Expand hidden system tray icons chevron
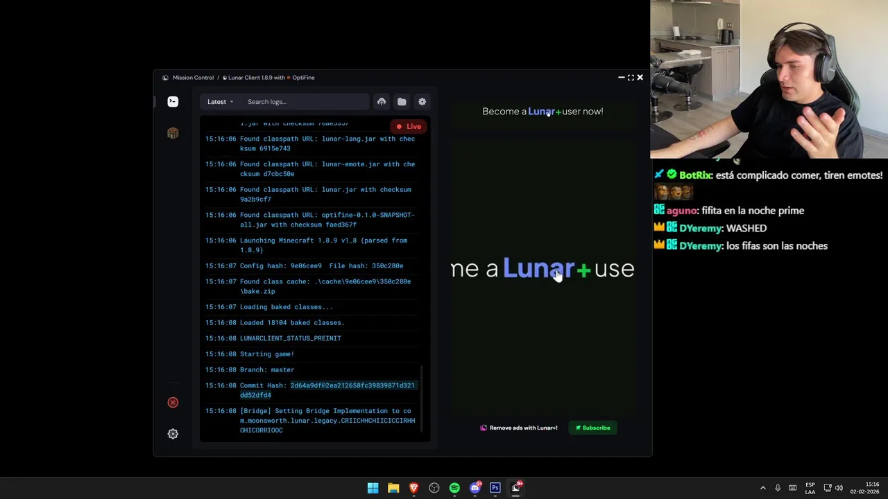 click(763, 488)
